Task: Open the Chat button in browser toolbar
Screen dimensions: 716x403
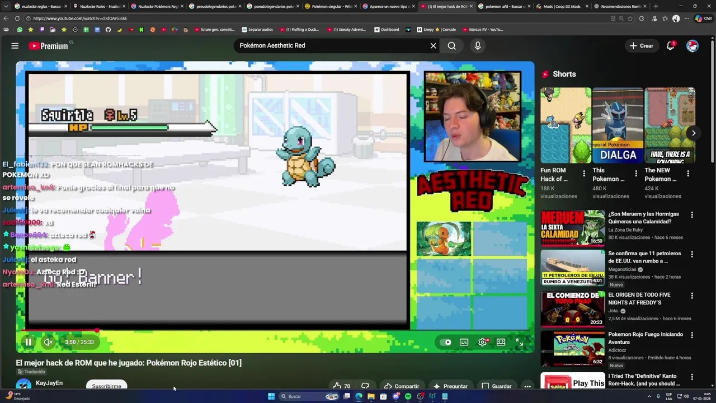Action: click(704, 18)
